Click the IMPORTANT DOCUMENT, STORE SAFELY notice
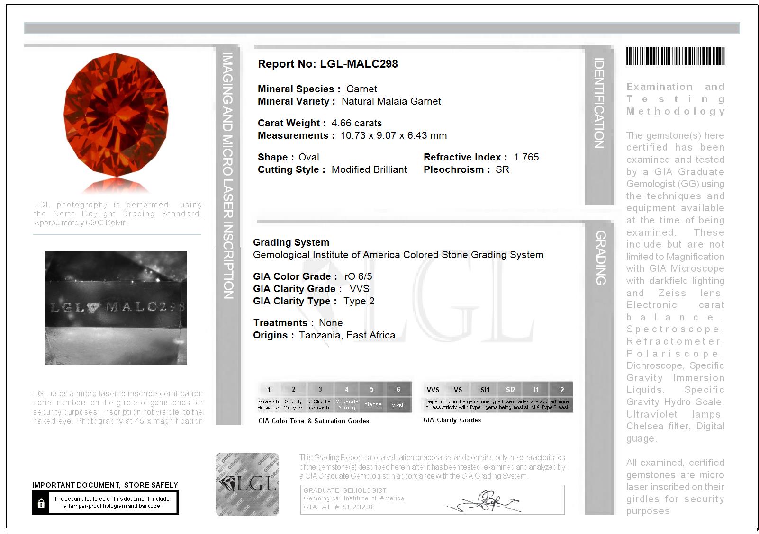 click(x=105, y=485)
